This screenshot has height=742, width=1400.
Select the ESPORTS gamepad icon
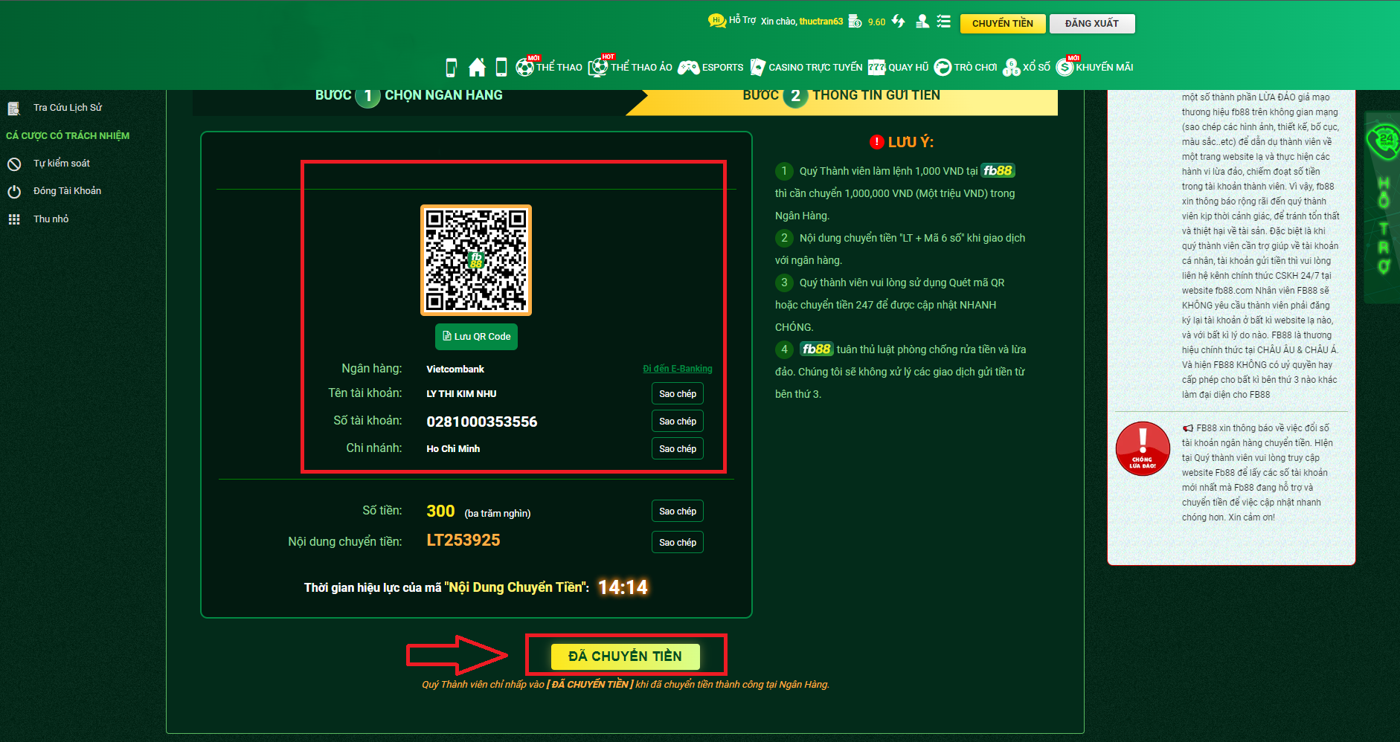coord(689,67)
